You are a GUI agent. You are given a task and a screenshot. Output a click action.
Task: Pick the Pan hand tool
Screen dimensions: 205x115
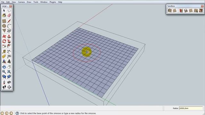tap(9, 67)
